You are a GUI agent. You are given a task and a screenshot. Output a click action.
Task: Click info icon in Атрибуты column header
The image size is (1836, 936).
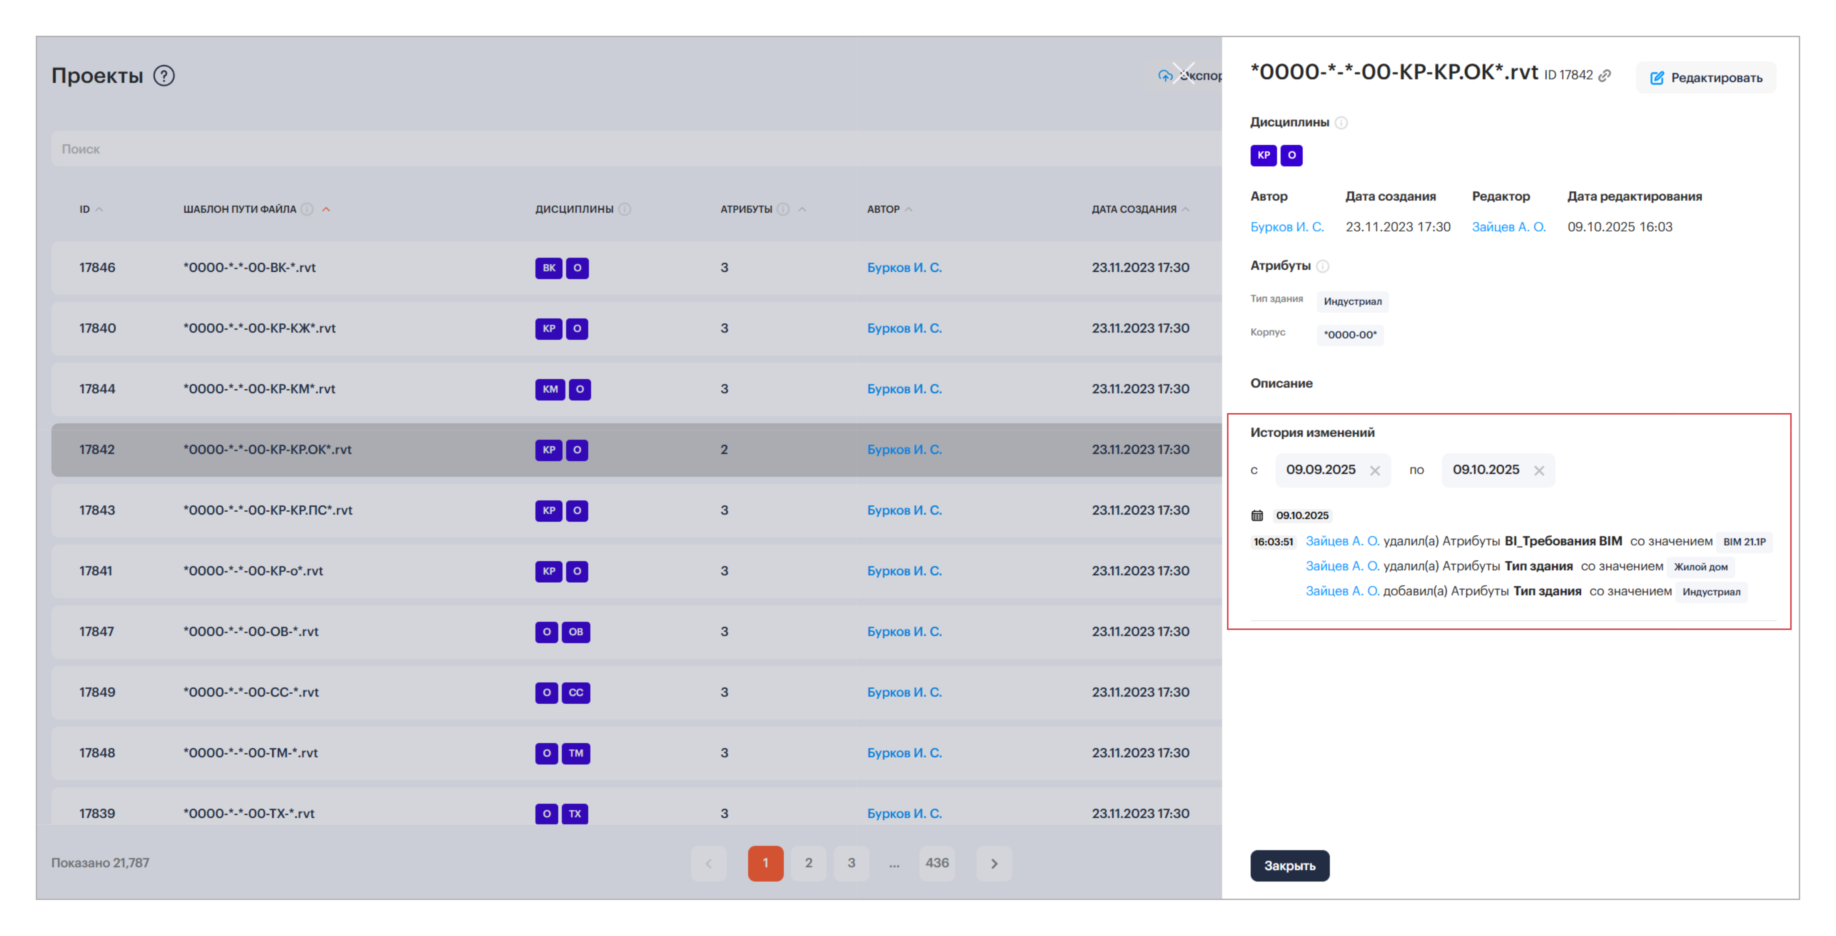(x=782, y=209)
